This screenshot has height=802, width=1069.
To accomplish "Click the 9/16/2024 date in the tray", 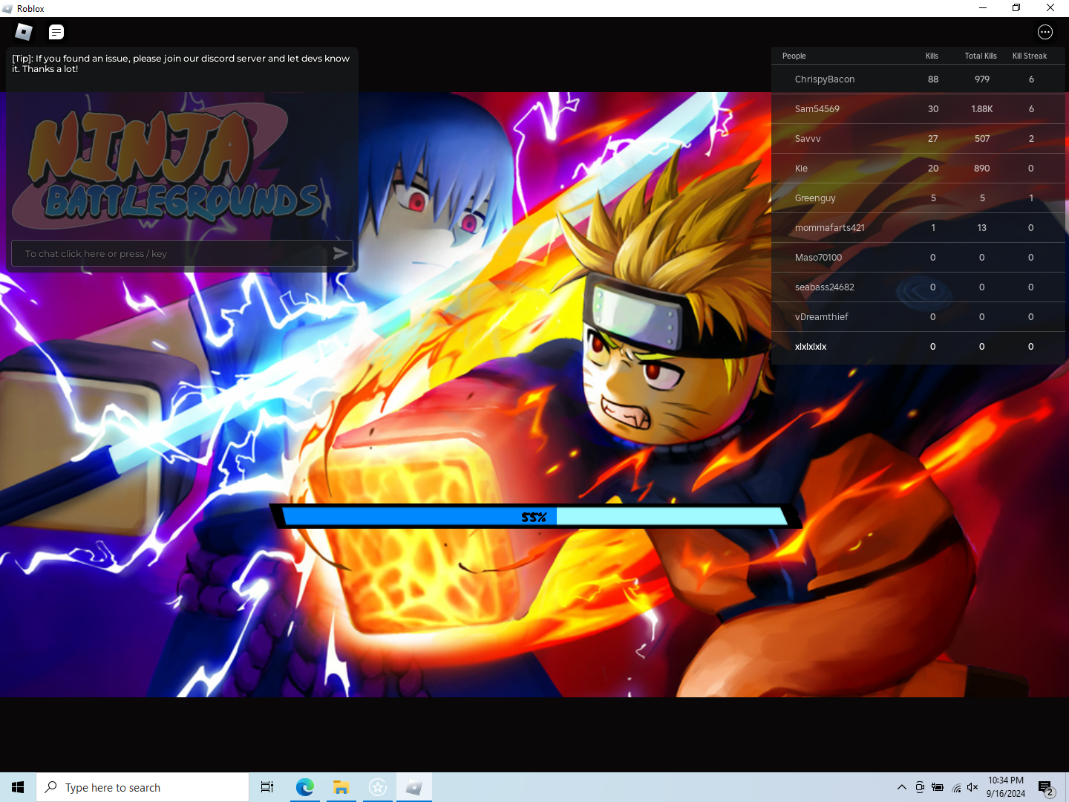I will pos(1006,794).
